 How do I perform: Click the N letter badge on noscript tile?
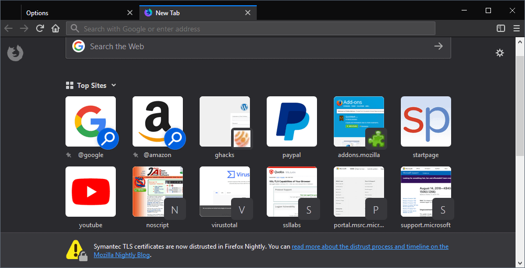[x=175, y=209]
